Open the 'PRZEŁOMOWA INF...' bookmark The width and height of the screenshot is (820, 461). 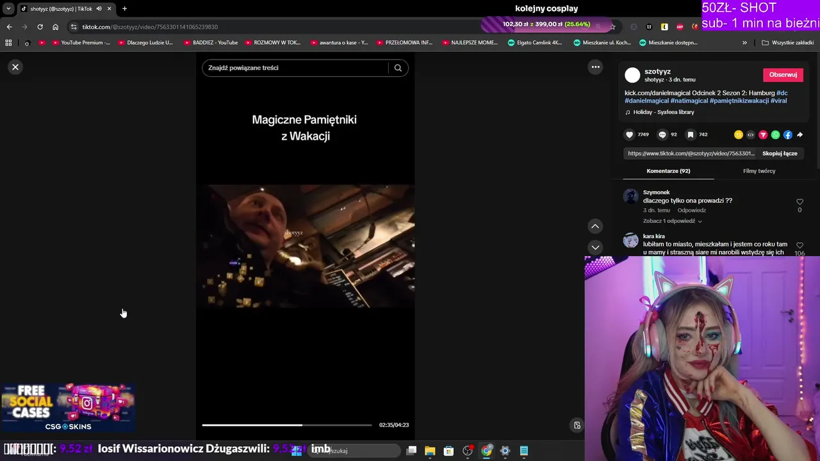coord(404,43)
